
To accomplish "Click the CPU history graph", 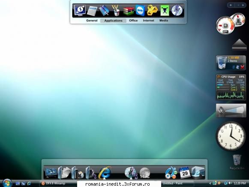I will click(231, 96).
